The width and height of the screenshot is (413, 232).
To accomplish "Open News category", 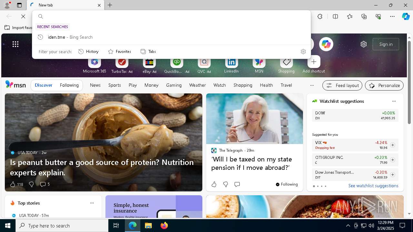I will click(x=95, y=85).
